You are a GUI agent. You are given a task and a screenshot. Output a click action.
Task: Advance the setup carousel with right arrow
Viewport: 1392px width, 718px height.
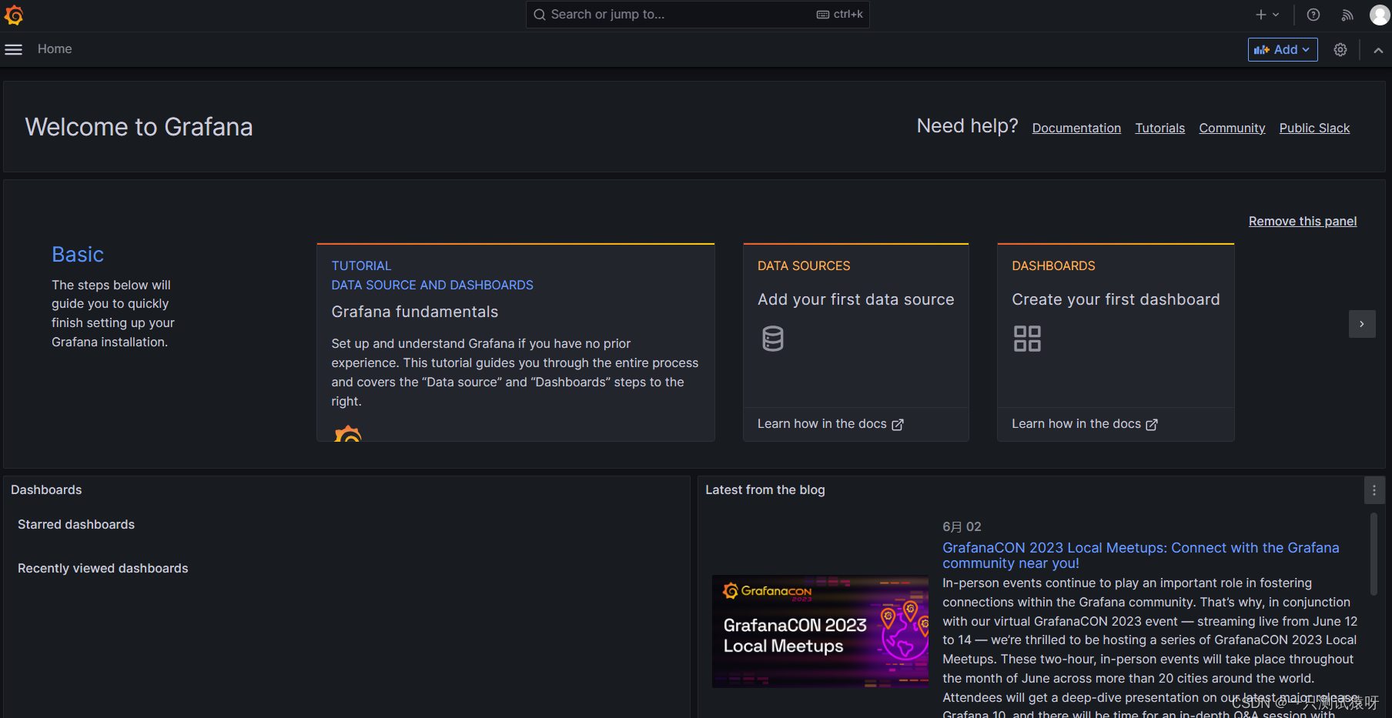click(1362, 323)
